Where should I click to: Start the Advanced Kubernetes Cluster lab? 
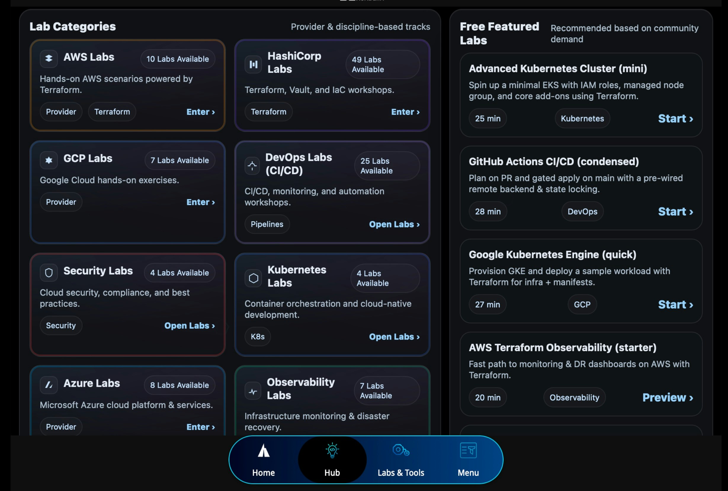(676, 118)
